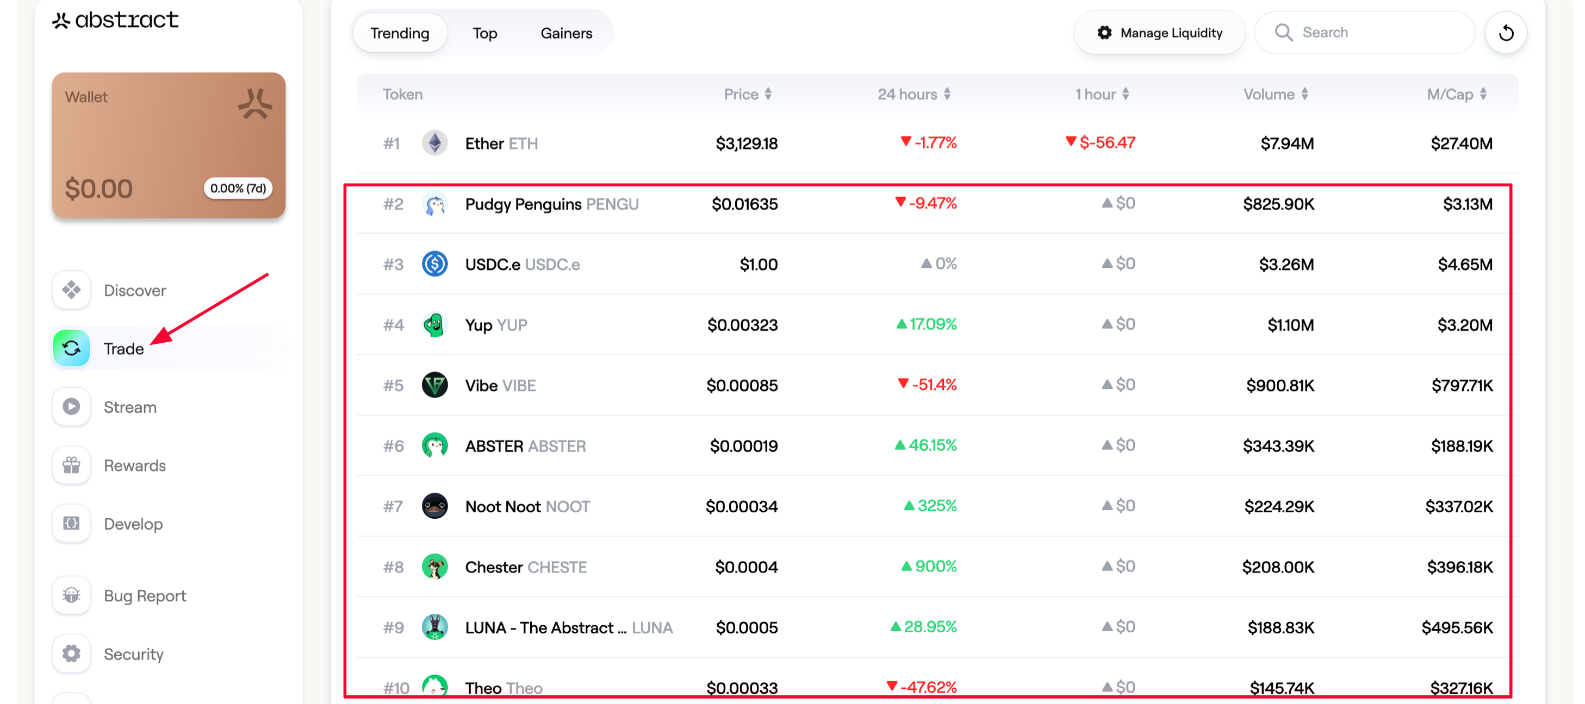Sort by Price column arrows
This screenshot has height=704, width=1585.
(768, 94)
